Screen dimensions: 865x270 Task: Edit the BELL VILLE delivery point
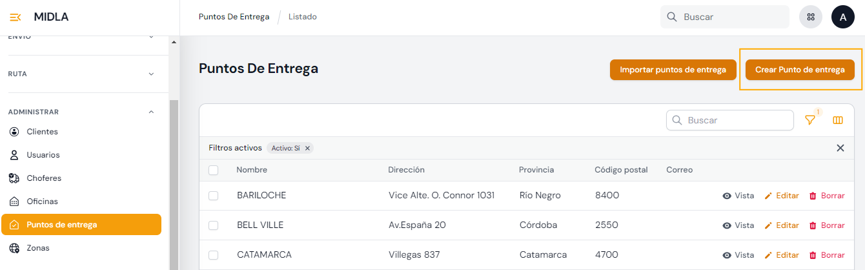click(x=781, y=225)
